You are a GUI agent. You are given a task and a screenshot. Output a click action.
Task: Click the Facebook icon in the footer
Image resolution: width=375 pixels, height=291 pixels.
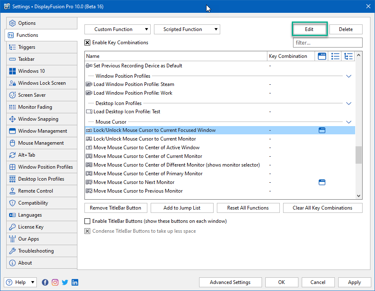[x=45, y=282]
